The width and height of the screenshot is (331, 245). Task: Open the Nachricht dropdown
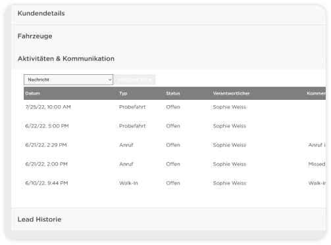[x=68, y=79]
